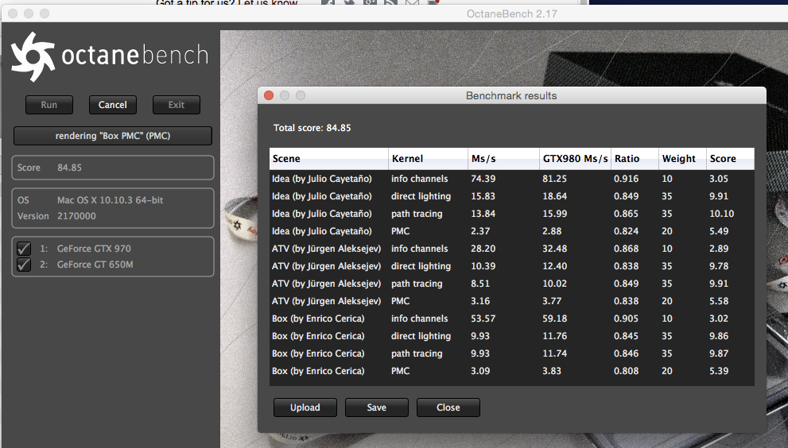The height and width of the screenshot is (448, 788).
Task: Click the Idea PMC score 5.49
Action: [x=719, y=231]
